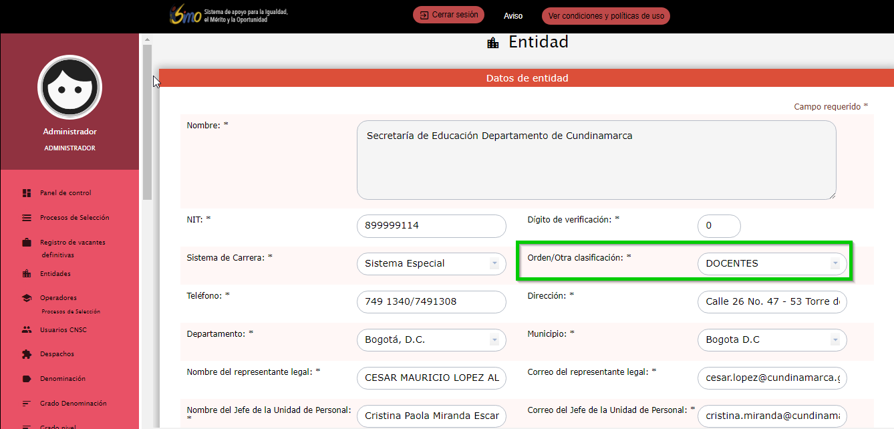Click the Administrador avatar picture
The image size is (894, 429).
click(69, 87)
